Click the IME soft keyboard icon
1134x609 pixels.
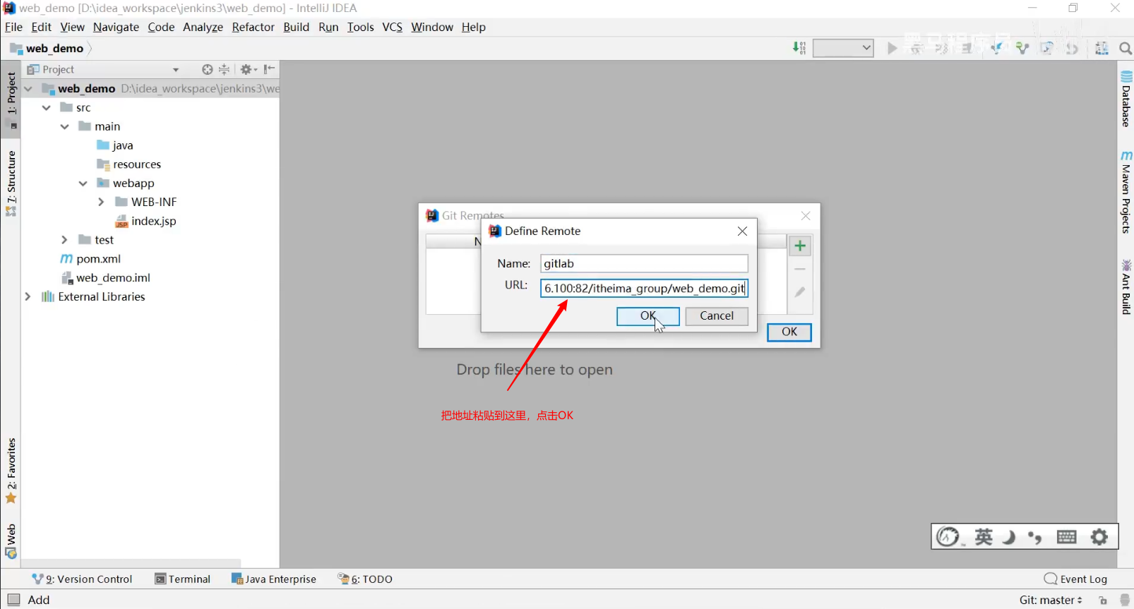click(1067, 537)
